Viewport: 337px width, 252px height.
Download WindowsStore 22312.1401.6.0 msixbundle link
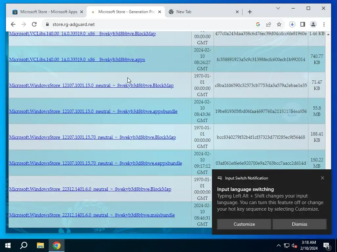coord(92,215)
